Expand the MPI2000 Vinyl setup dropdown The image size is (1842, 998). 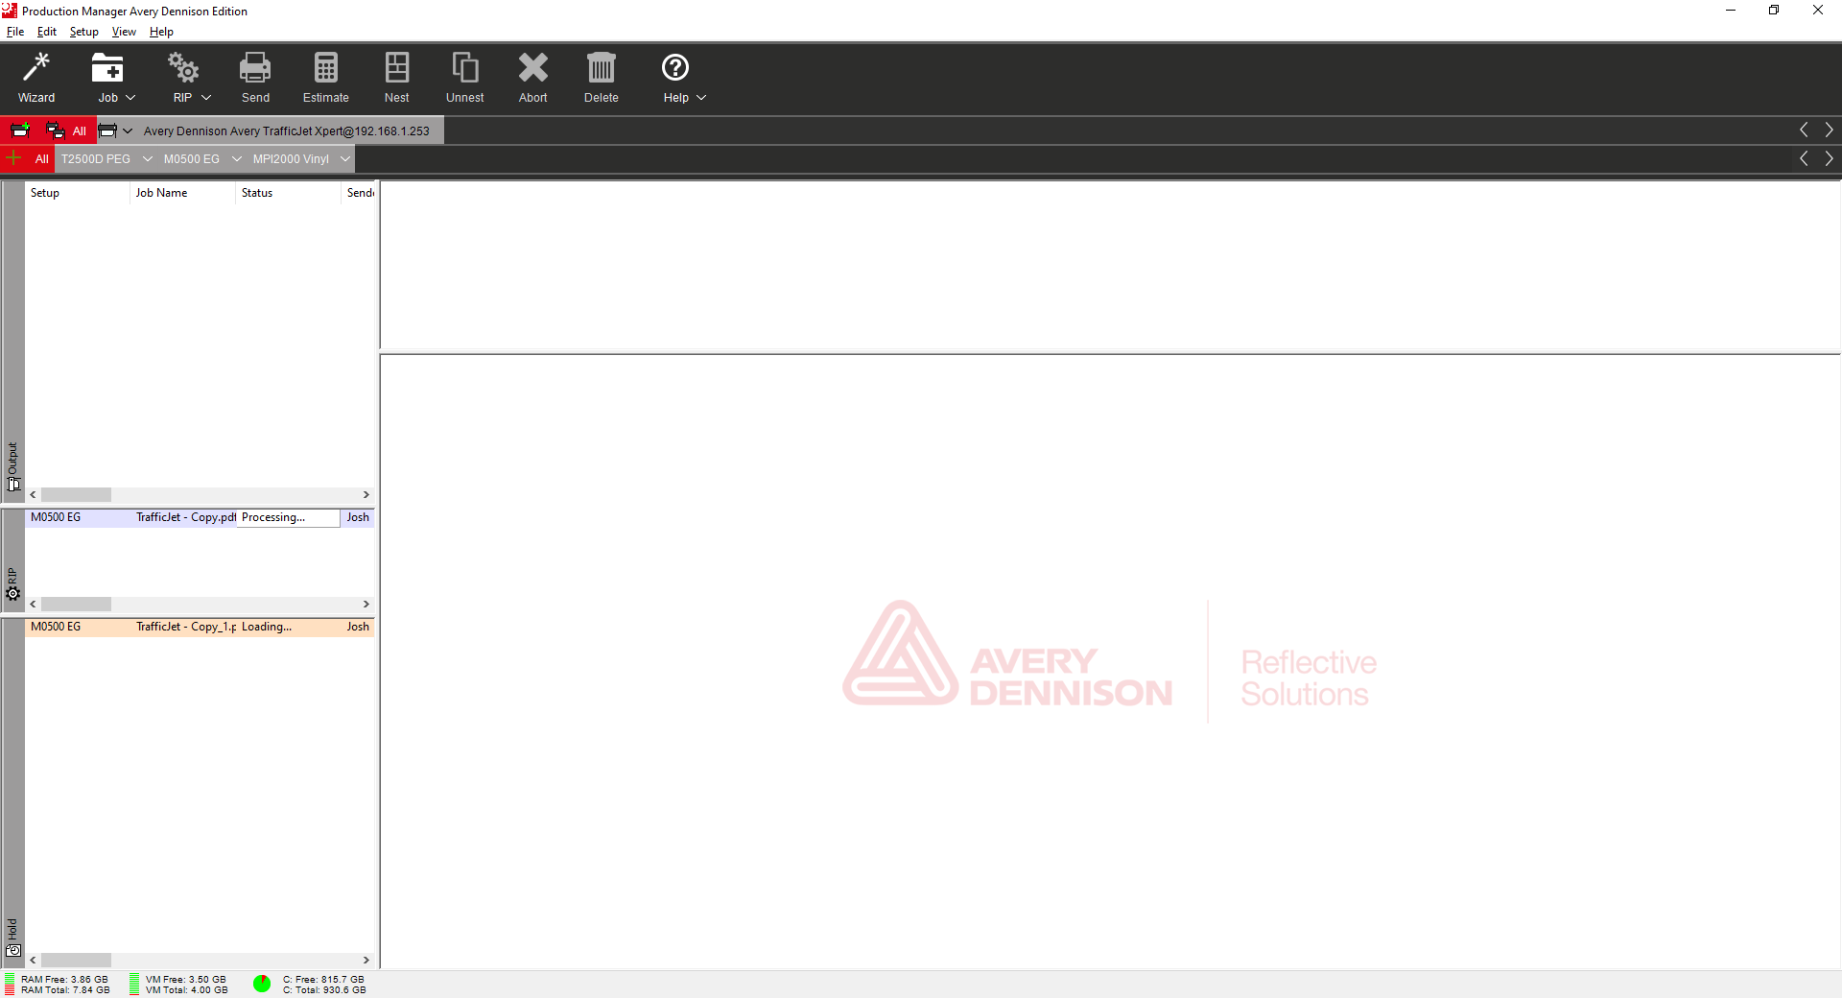[345, 159]
